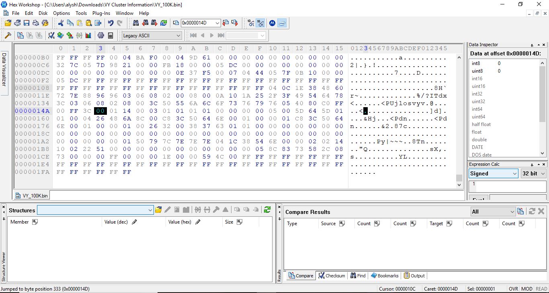Select the VY_100K.bin document tab
The height and width of the screenshot is (293, 549).
[x=32, y=195]
